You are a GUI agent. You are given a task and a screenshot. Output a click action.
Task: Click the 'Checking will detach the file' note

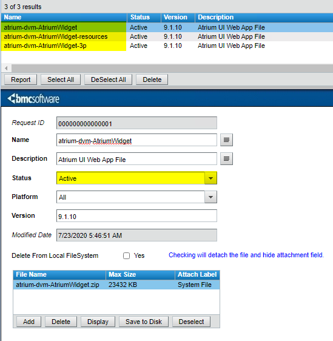tap(246, 255)
